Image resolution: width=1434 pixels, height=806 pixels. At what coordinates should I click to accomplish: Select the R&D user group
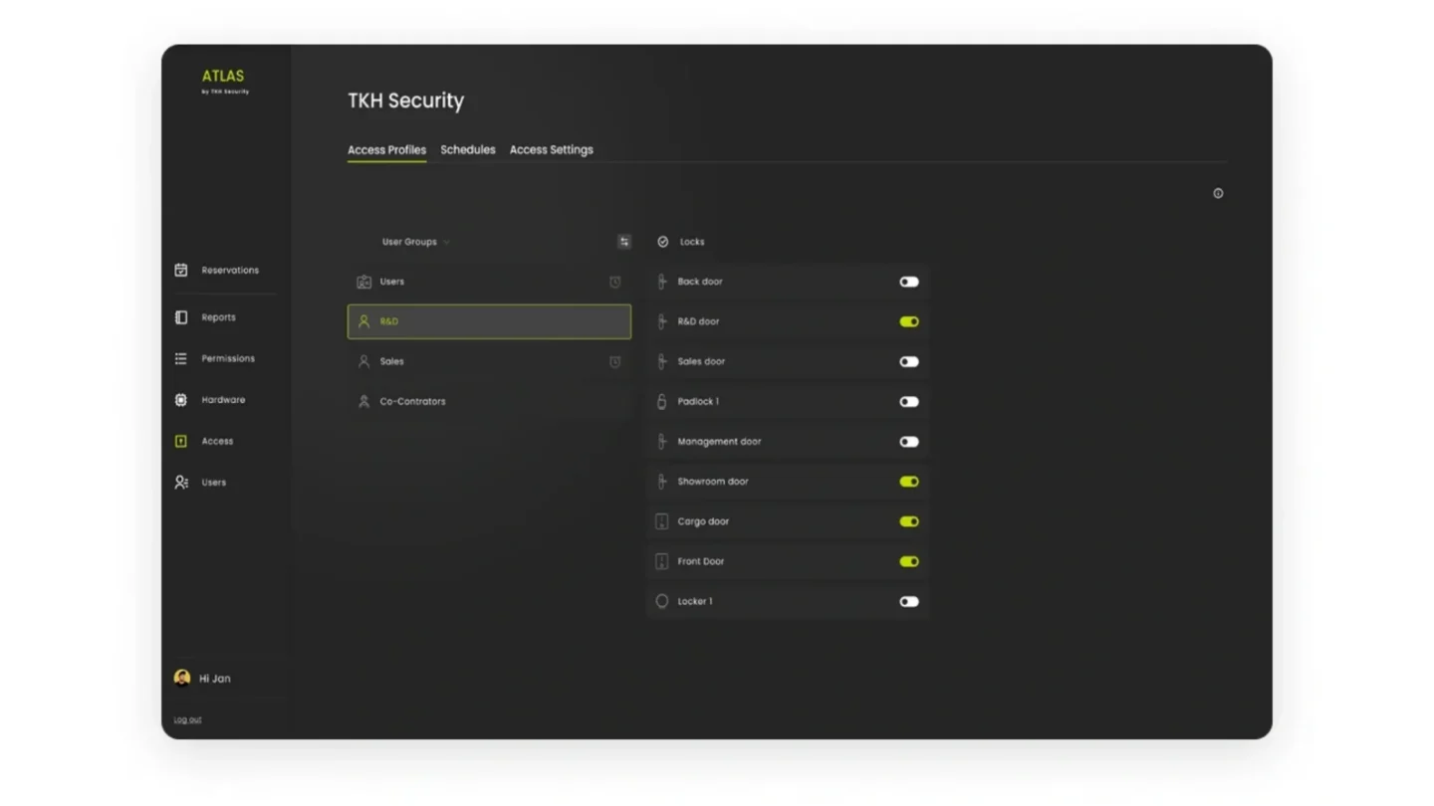coord(489,321)
